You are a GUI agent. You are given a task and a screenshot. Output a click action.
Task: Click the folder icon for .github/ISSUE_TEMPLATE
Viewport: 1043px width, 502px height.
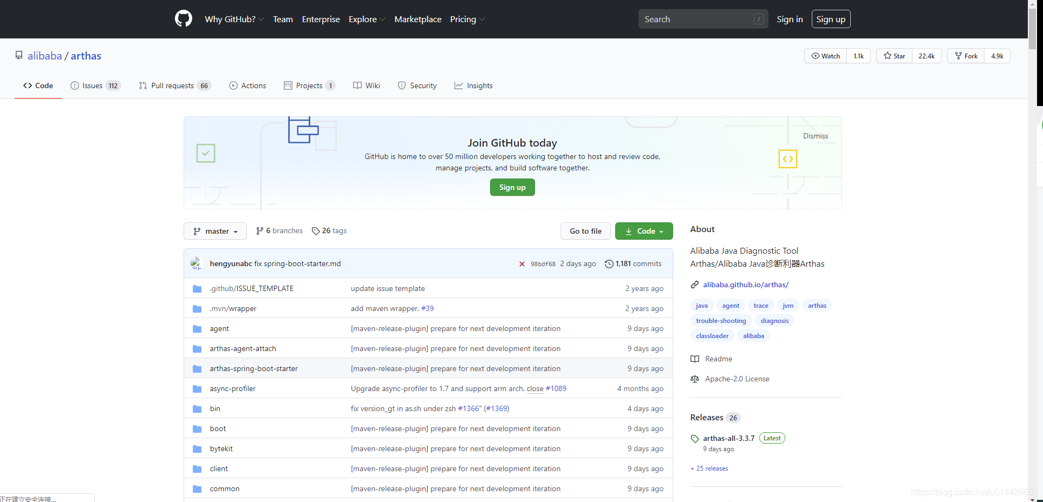[x=197, y=289]
